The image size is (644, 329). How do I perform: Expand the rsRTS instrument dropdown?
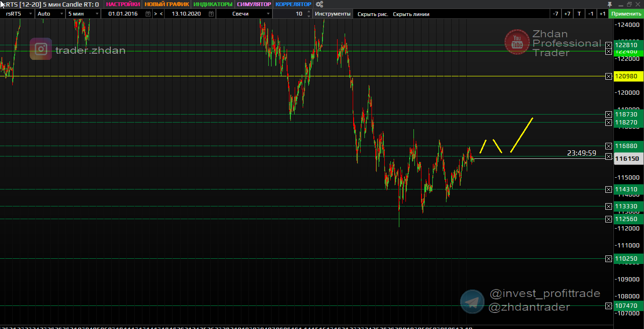31,14
